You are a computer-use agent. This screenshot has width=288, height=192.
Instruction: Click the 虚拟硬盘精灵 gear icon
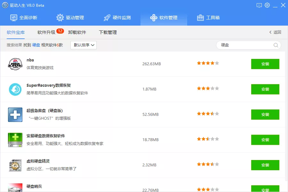coord(15,165)
